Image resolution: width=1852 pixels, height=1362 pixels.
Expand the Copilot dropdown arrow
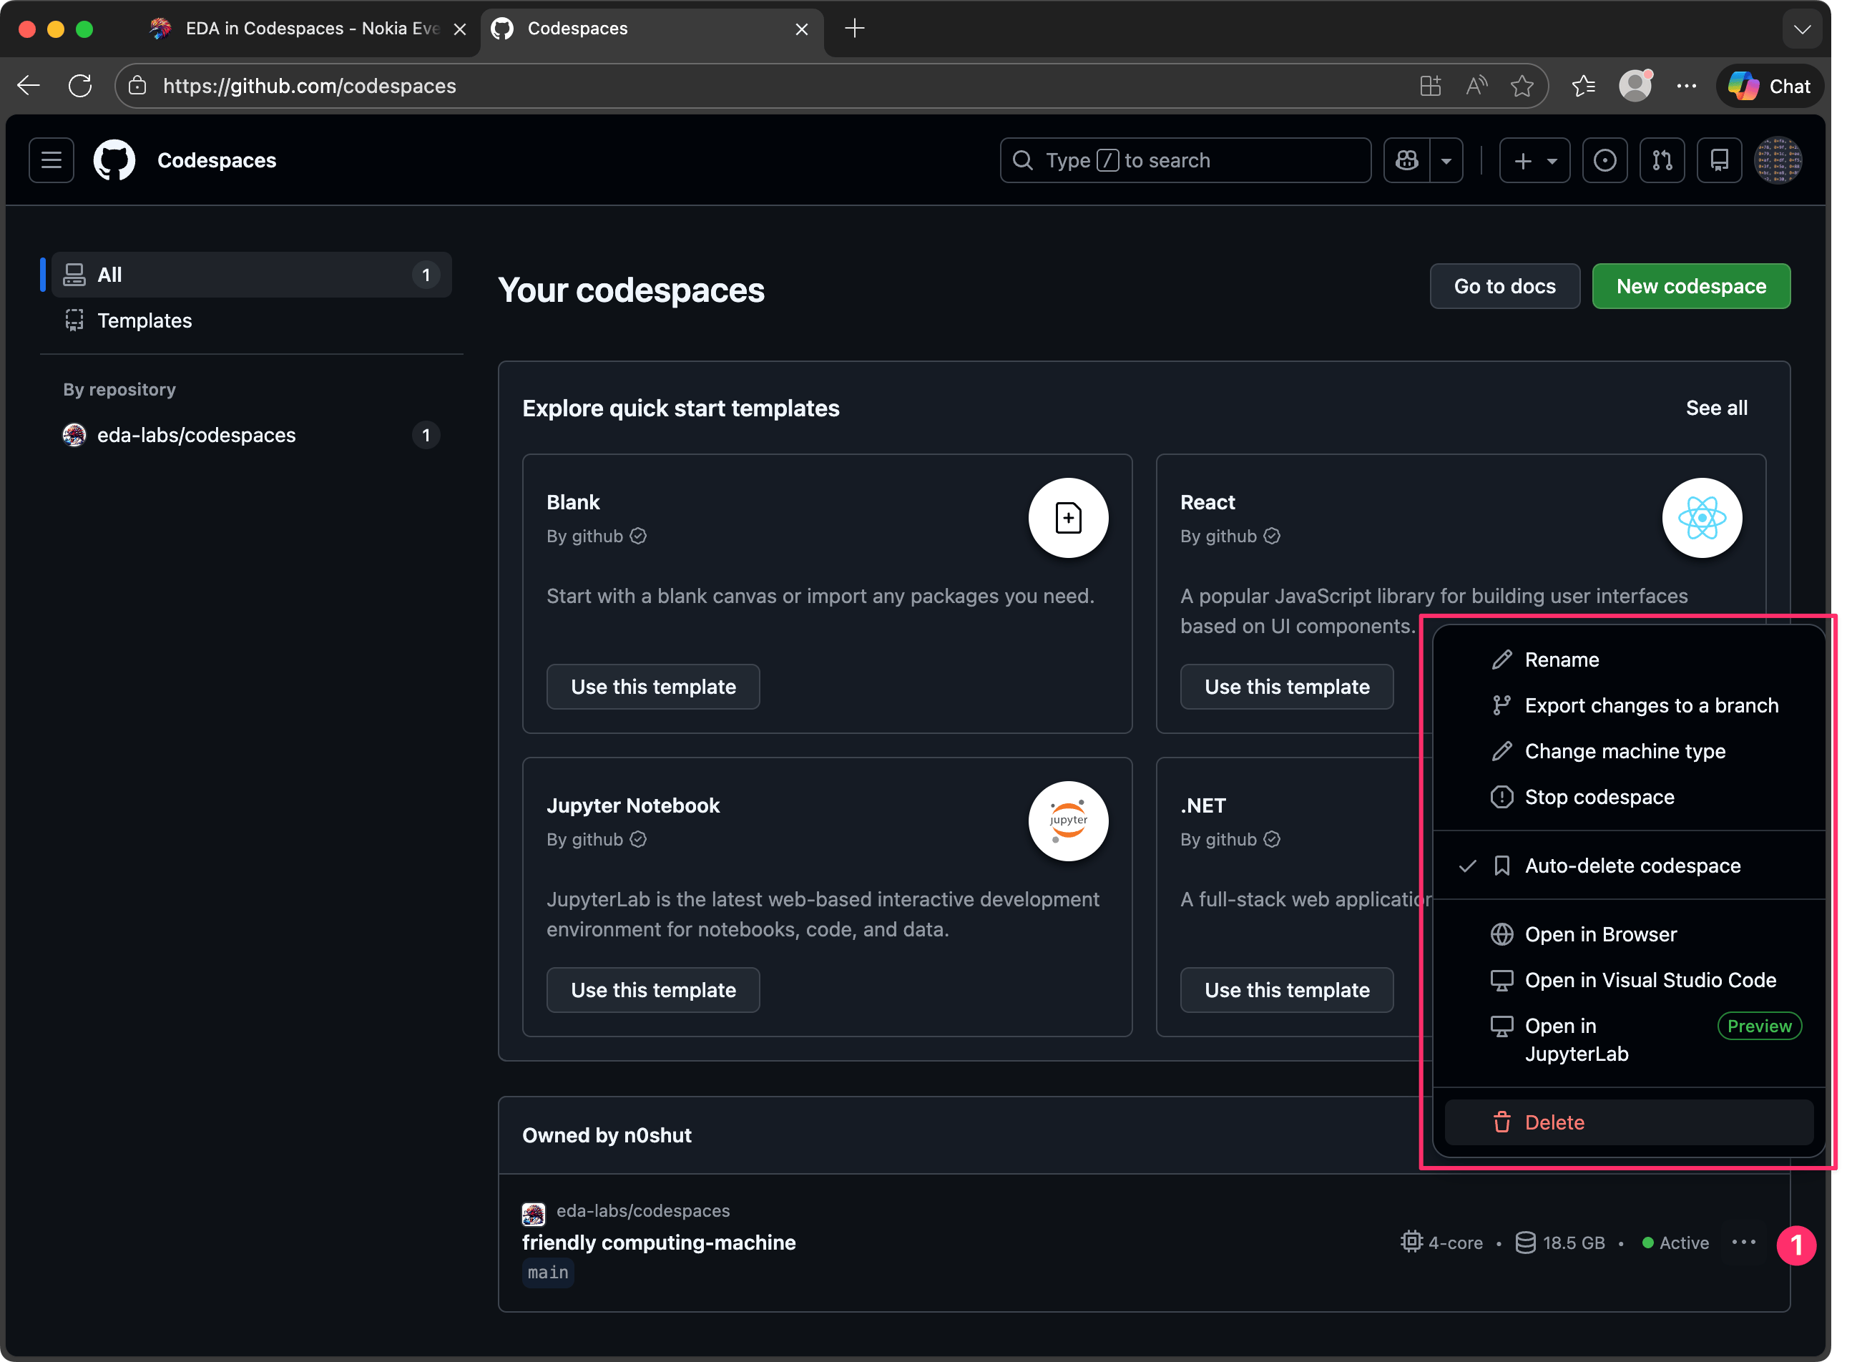[1446, 161]
